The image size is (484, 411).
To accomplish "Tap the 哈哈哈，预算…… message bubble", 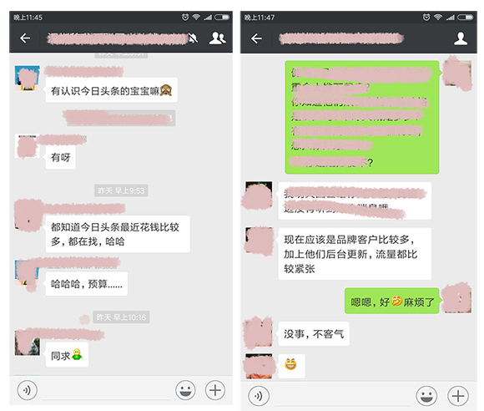I will [87, 284].
